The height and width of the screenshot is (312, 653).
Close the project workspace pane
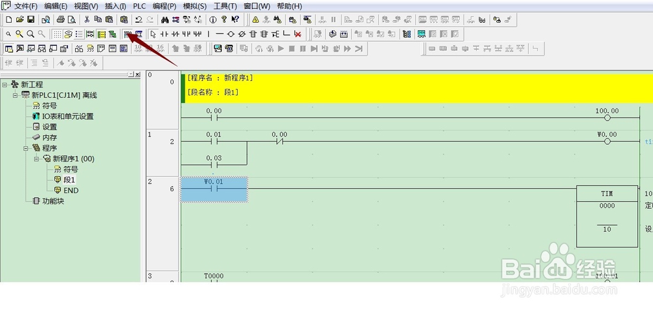pos(137,74)
